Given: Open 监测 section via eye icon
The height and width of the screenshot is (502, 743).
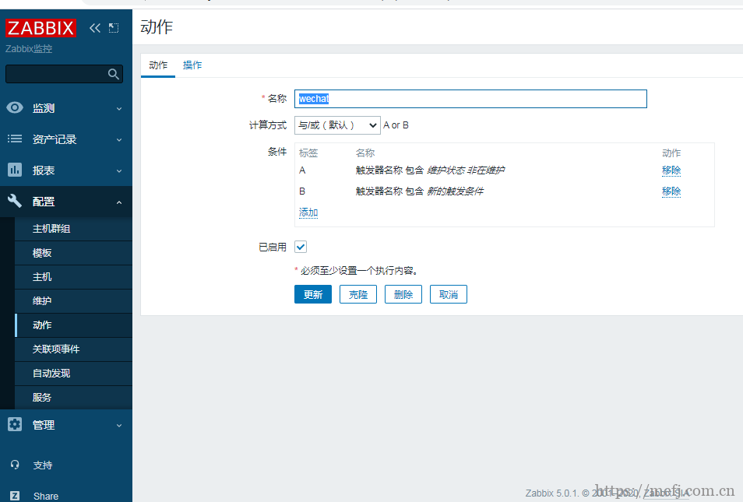Looking at the screenshot, I should (x=15, y=108).
